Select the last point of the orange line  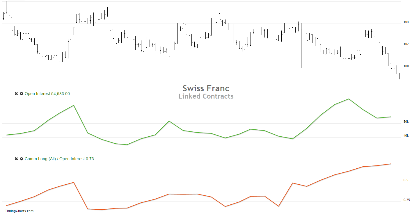(390, 164)
